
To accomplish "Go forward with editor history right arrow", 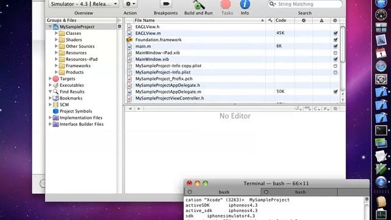I will pos(139,109).
